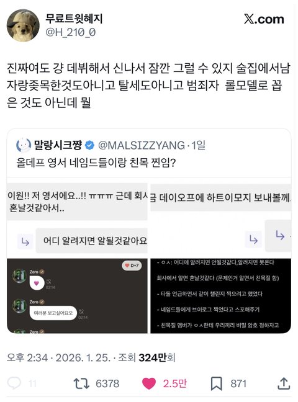The image size is (298, 402).
Task: Click the quoted tweet text 올데프 영서
Action: tap(96, 163)
